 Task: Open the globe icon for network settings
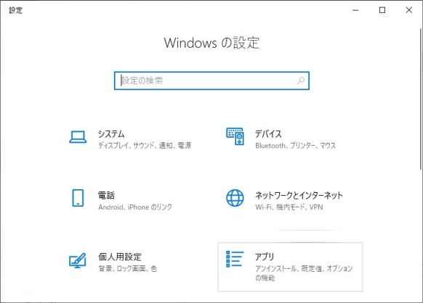pyautogui.click(x=235, y=198)
